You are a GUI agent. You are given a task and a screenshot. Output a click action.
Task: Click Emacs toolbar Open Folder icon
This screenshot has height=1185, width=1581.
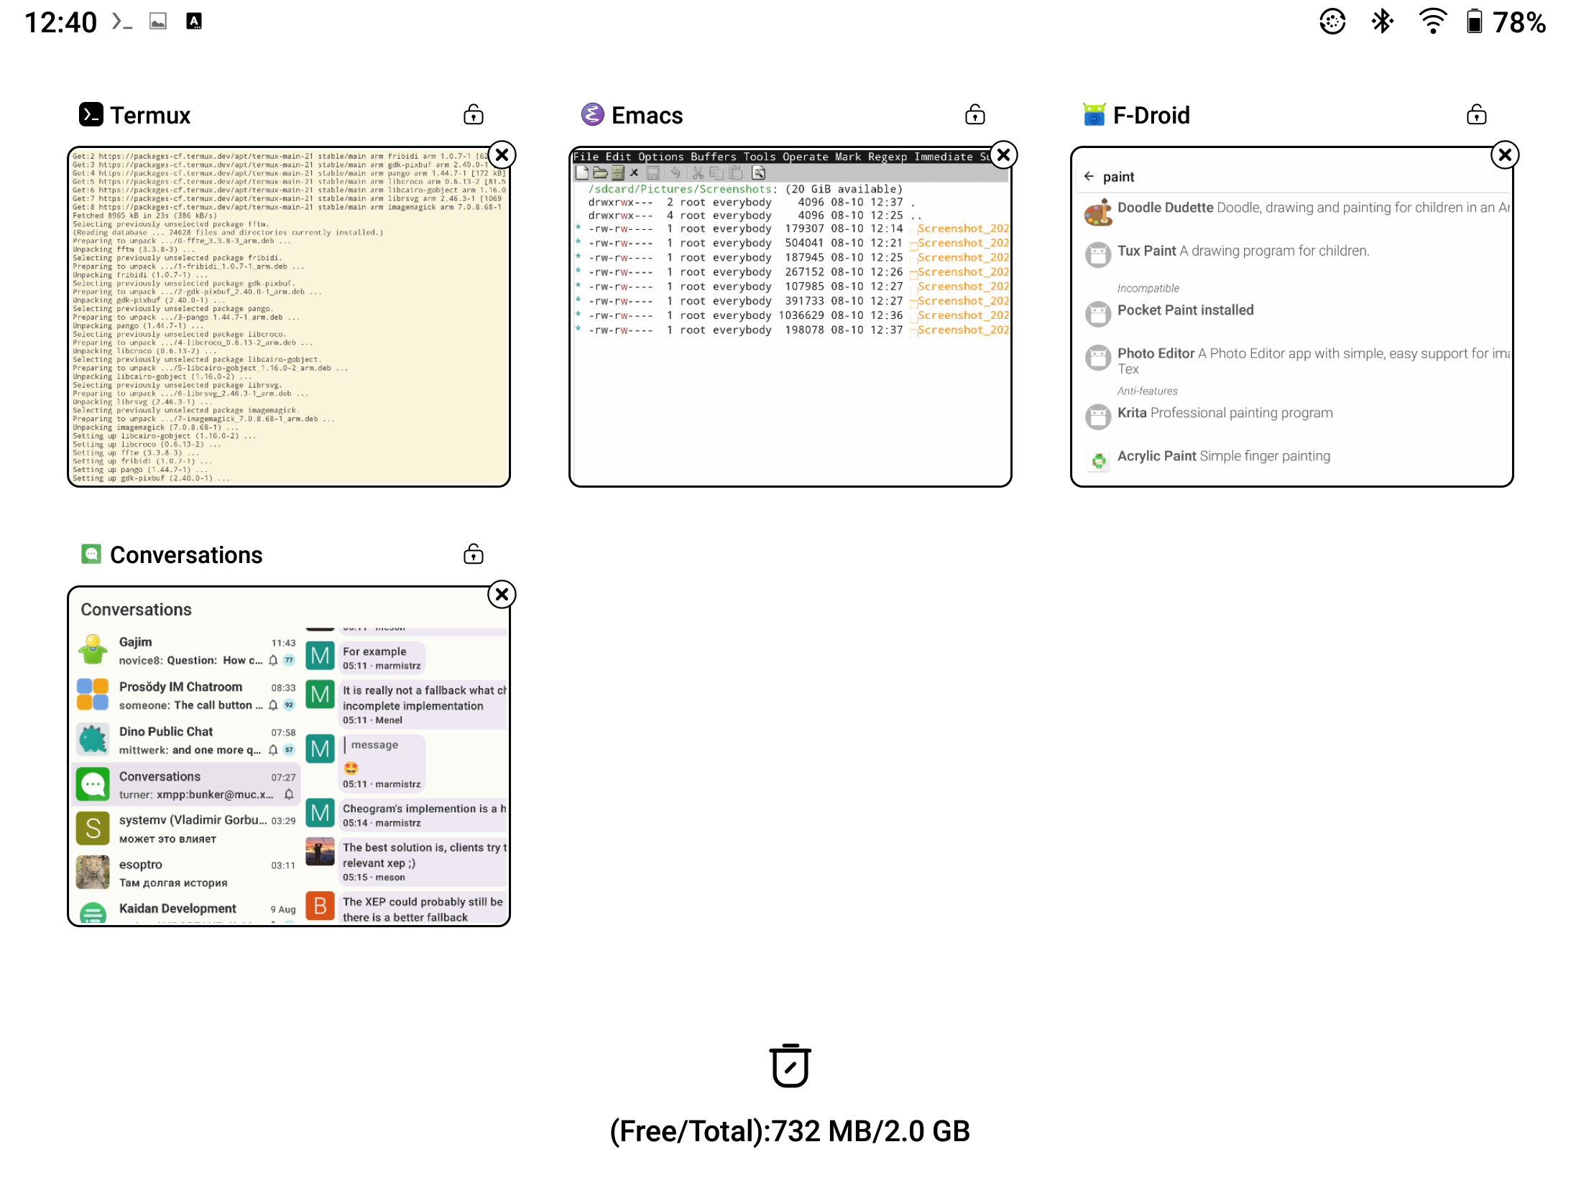600,172
